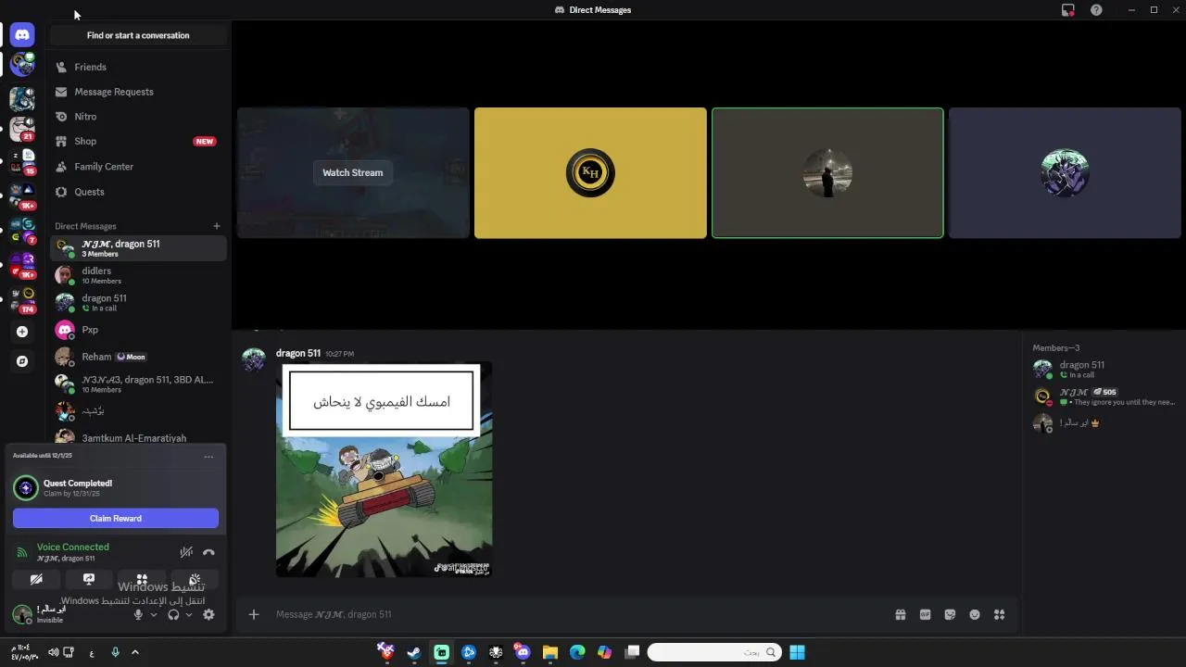
Task: Open Activities launcher button
Action: [142, 579]
